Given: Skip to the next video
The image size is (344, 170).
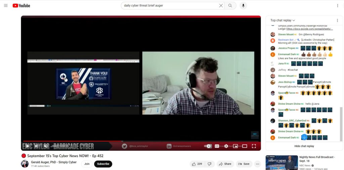Looking at the screenshot, I should [x=37, y=146].
